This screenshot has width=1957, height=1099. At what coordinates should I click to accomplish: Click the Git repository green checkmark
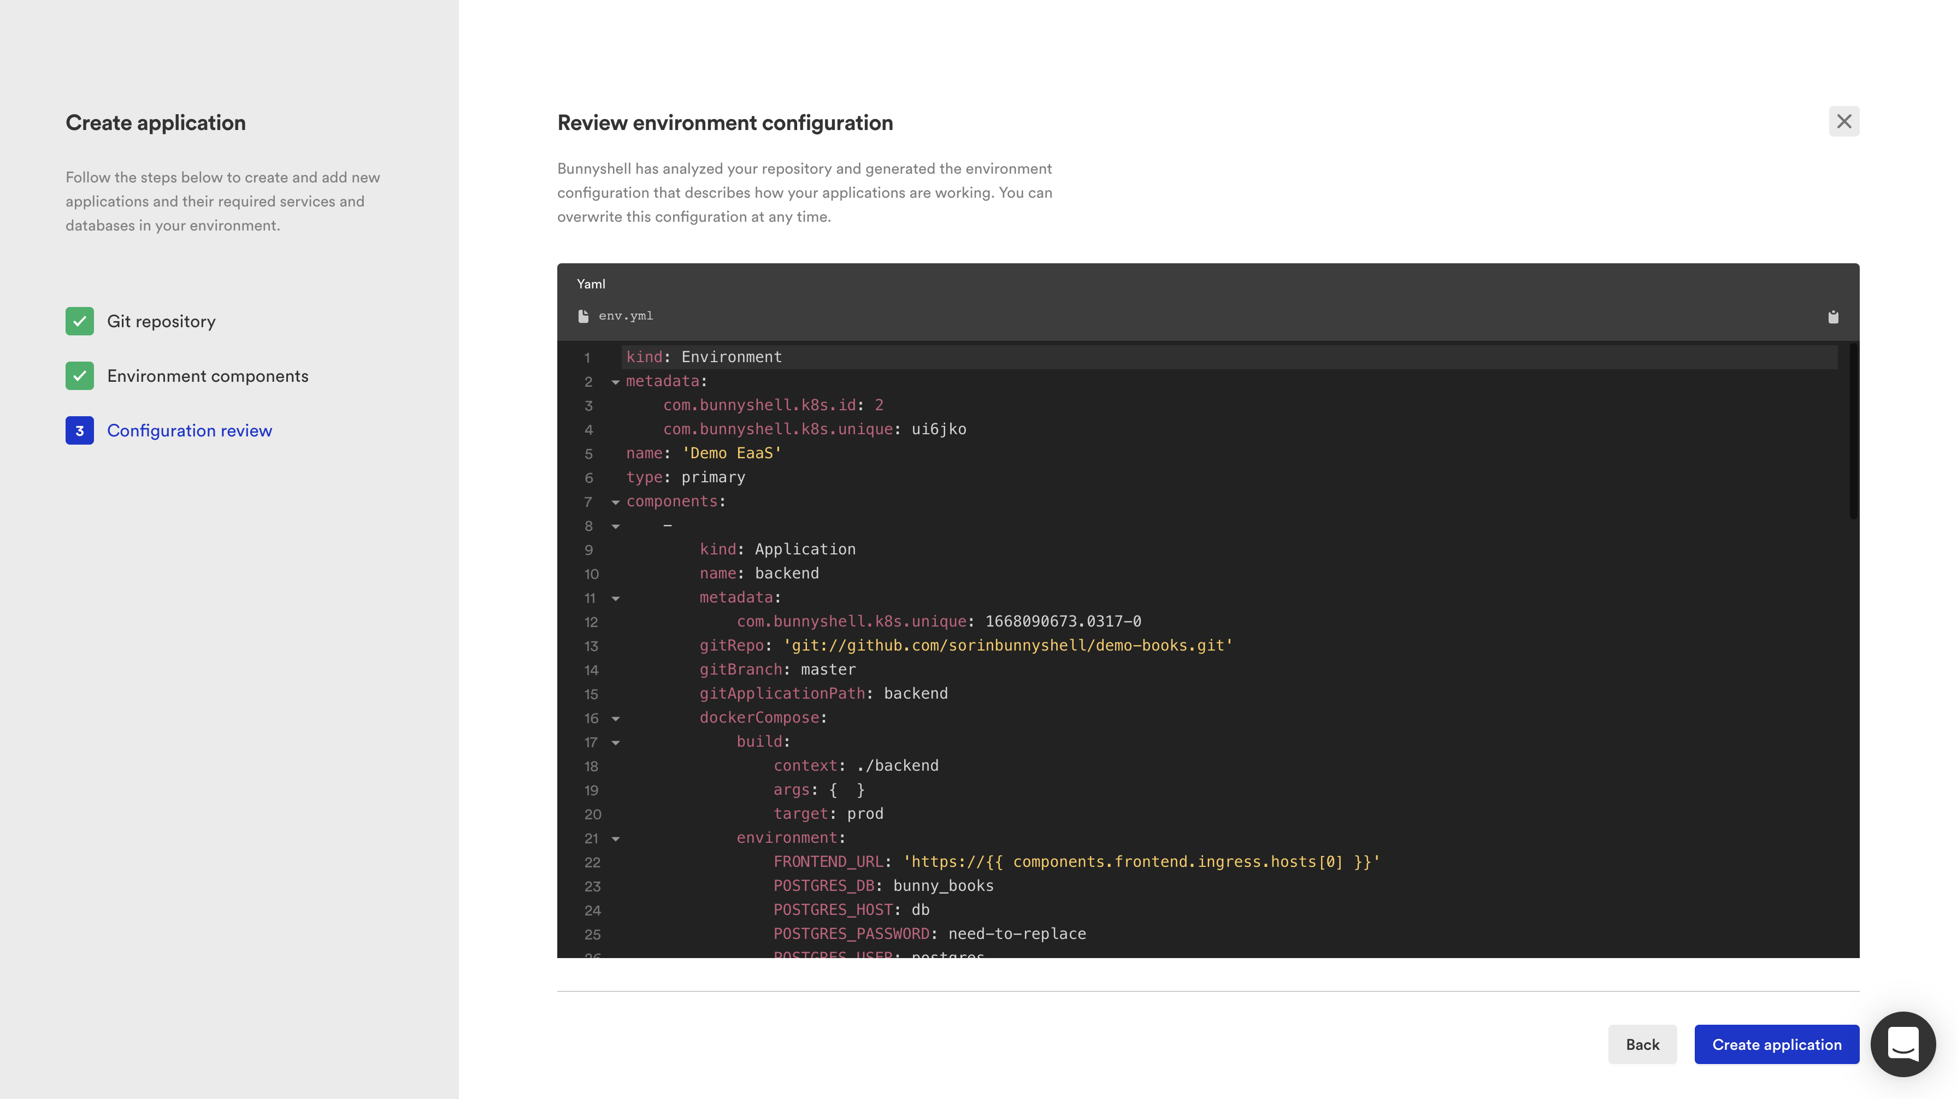click(80, 321)
